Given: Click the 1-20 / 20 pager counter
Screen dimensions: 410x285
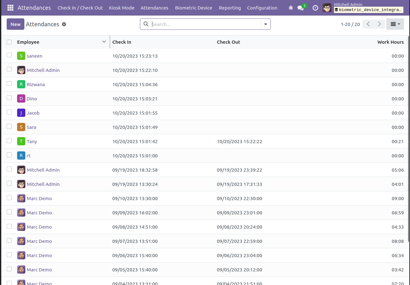Looking at the screenshot, I should coord(350,24).
